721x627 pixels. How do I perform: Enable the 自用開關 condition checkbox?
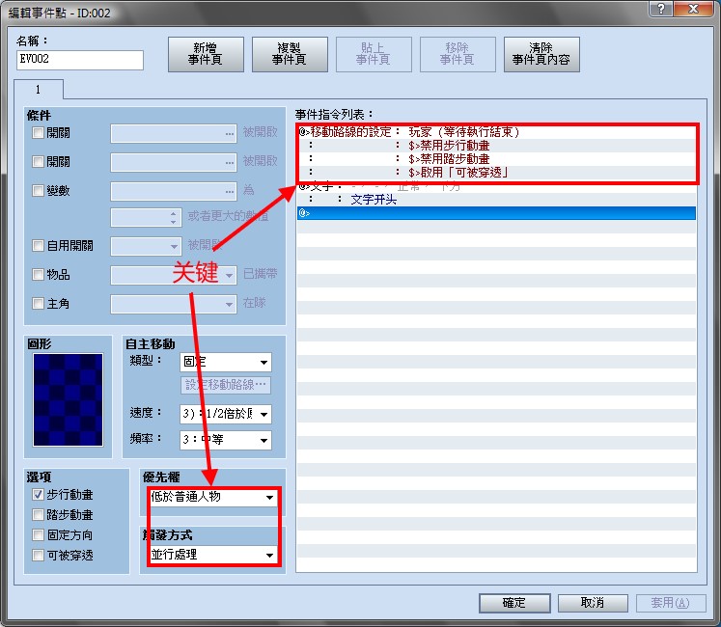tap(39, 245)
